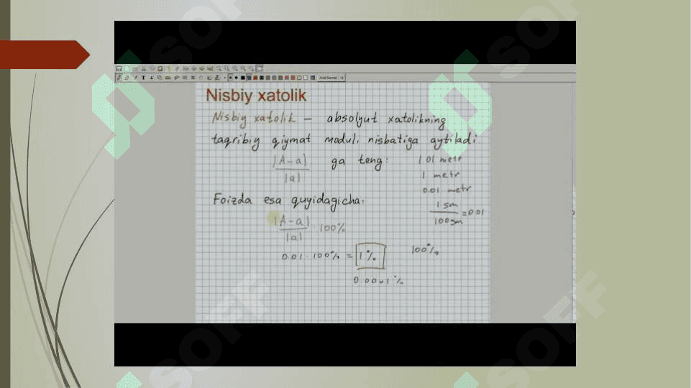Click the first magnifier zoom icon
Viewport: 691px width, 388px height.
219,69
